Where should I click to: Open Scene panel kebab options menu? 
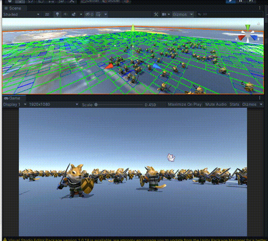coord(260,8)
